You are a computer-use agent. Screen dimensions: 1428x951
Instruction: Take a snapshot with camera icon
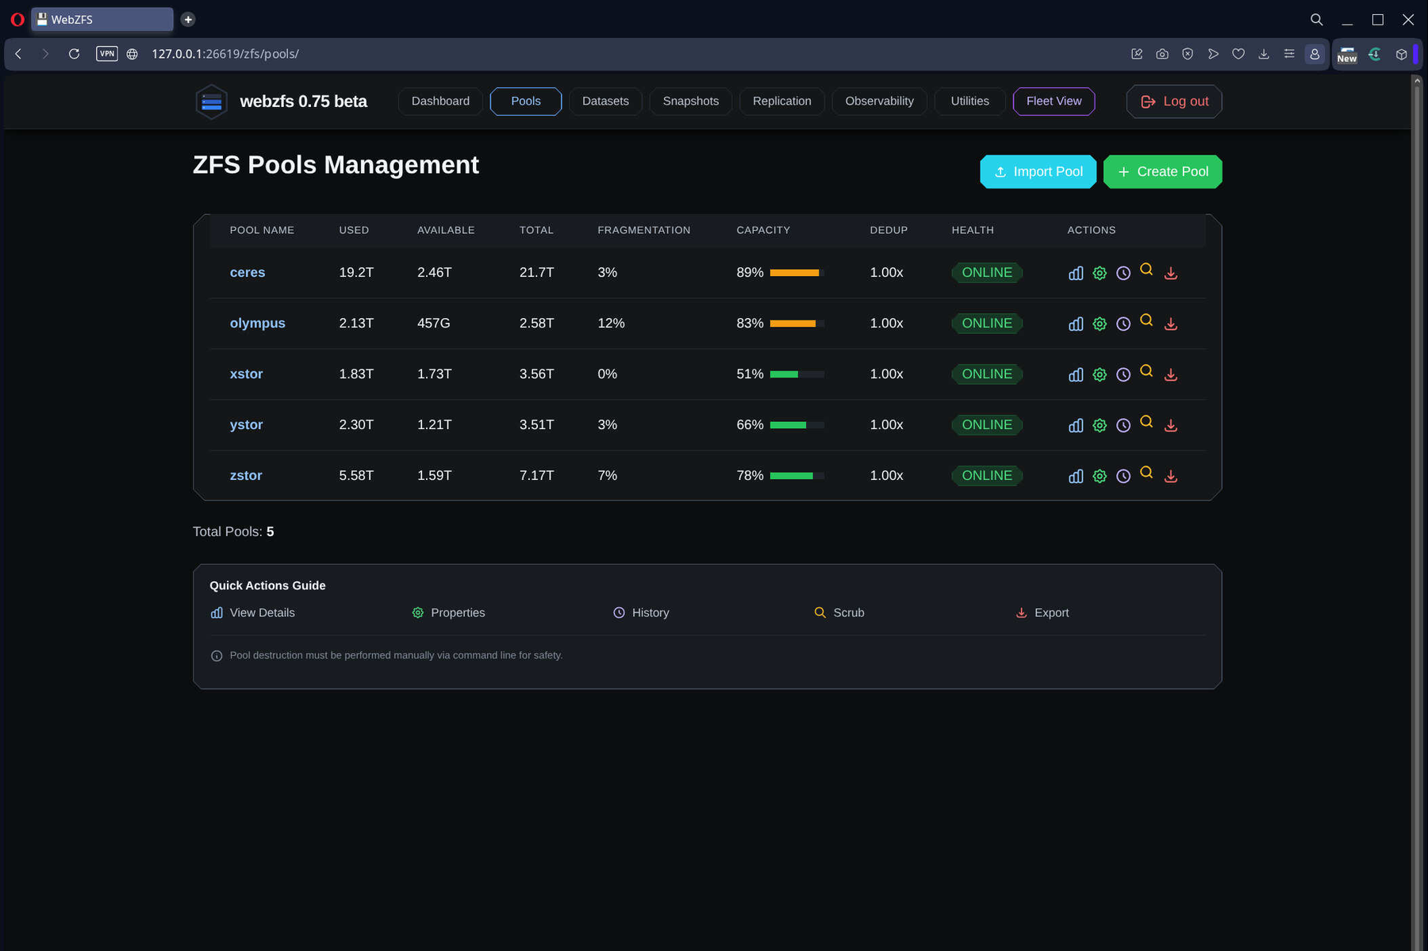pos(1162,54)
